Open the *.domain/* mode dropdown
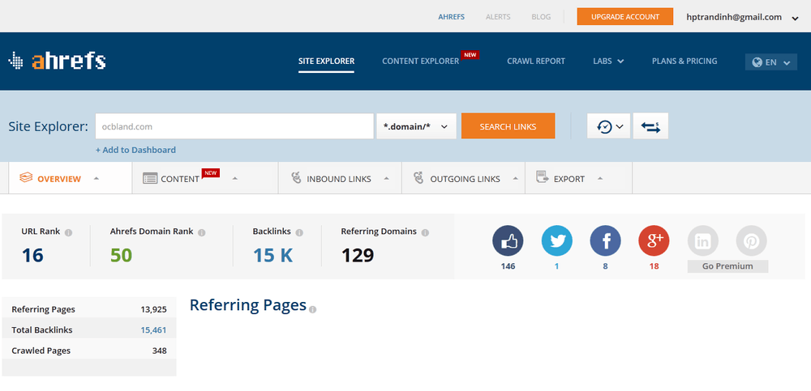Viewport: 811px width, 391px height. (x=416, y=126)
